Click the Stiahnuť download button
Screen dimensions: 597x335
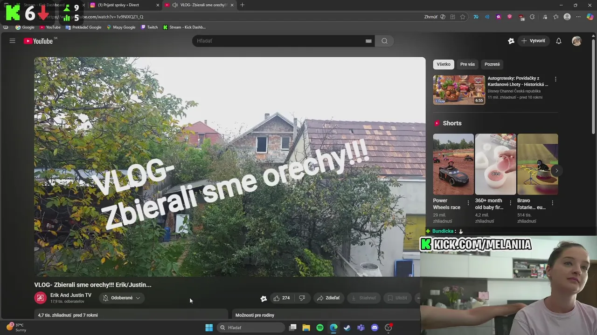tap(363, 298)
